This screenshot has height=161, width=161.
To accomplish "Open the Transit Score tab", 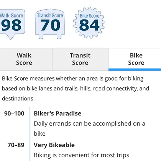I will (80, 59).
